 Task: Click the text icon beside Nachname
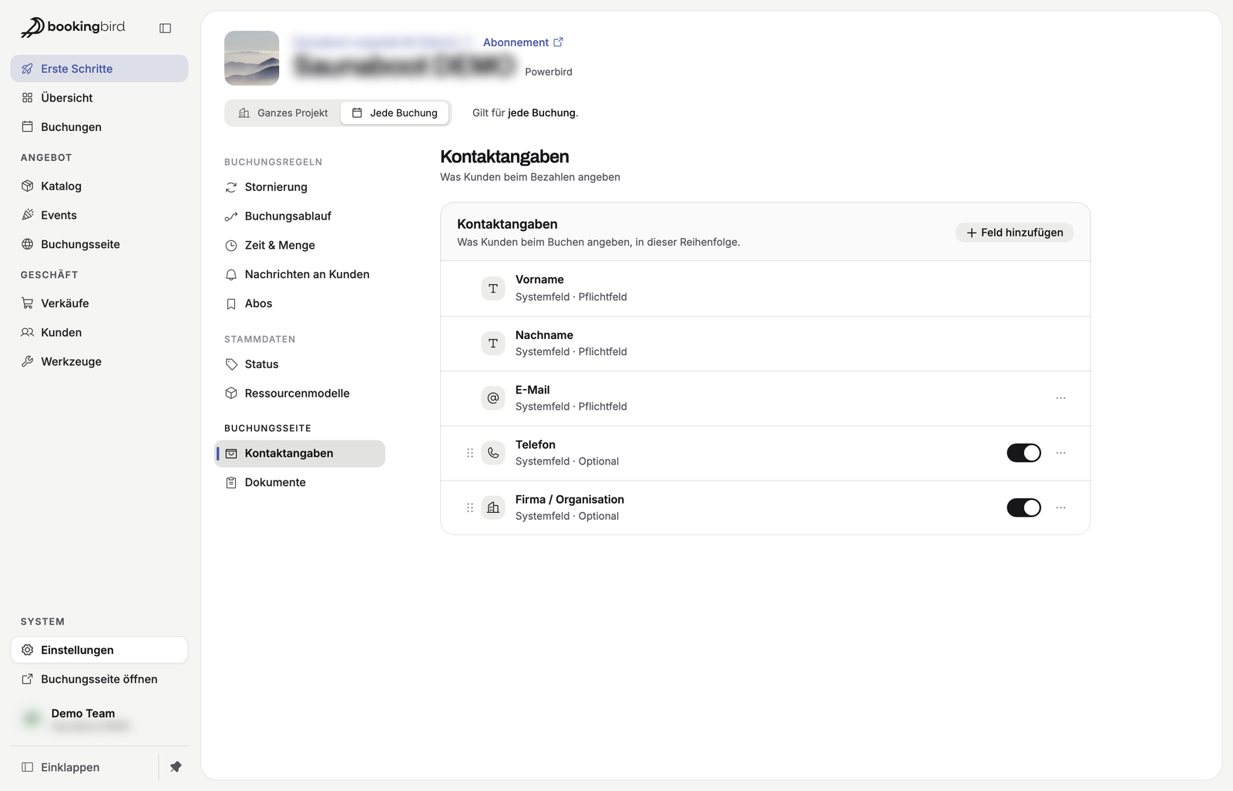coord(493,344)
